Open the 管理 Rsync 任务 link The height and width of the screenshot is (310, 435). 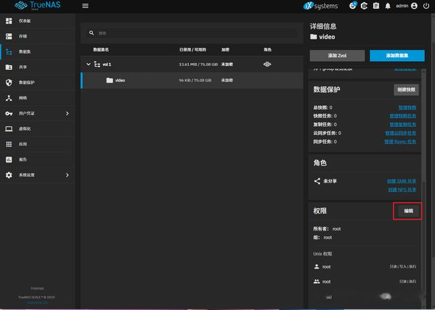[400, 142]
